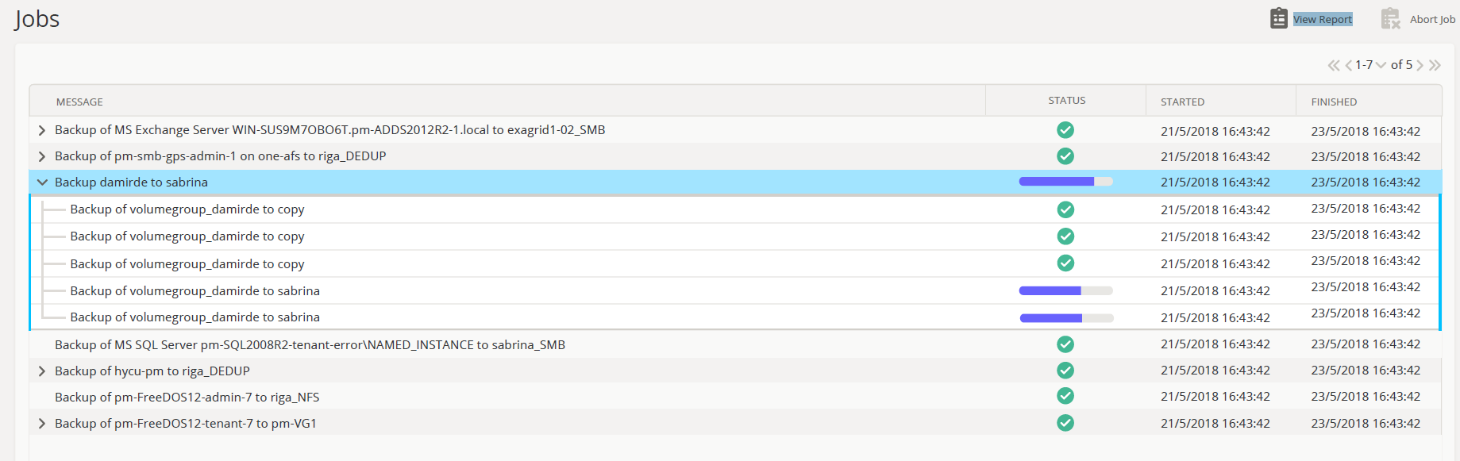Select the MS SQL Server backup job row
Viewport: 1460px width, 461px height.
[x=310, y=344]
